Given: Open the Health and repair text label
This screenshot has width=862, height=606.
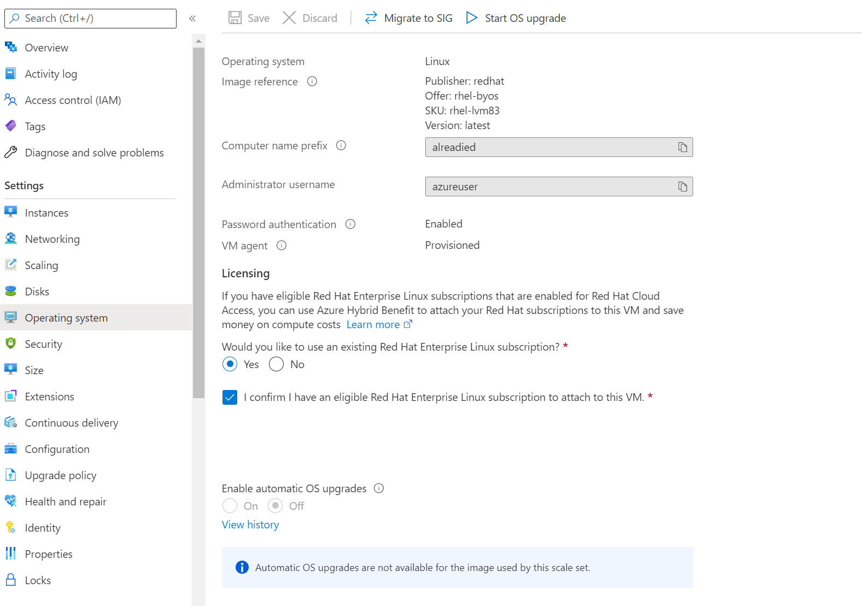Looking at the screenshot, I should (x=66, y=502).
